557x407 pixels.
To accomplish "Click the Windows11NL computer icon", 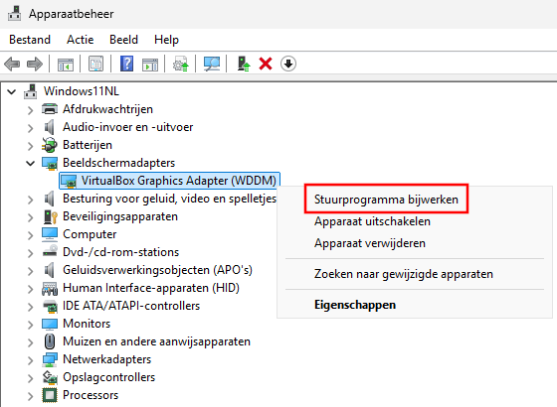I will (31, 91).
